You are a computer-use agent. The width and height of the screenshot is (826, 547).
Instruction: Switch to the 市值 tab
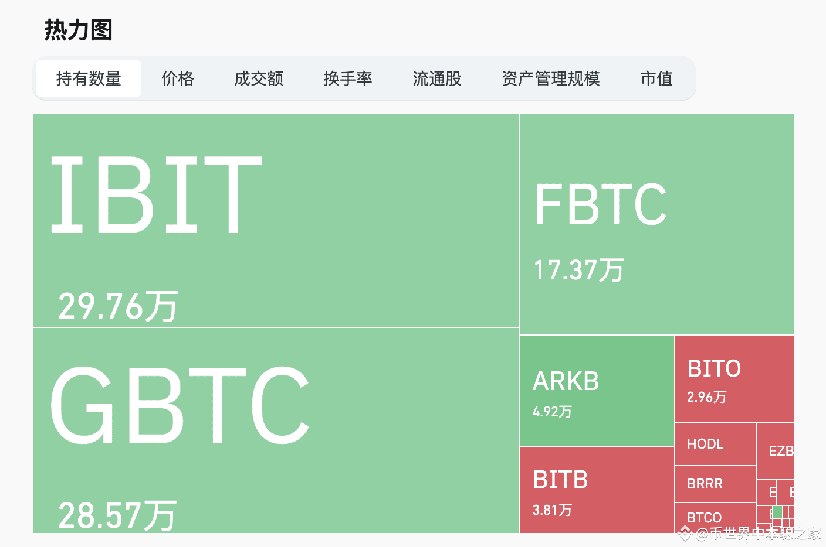656,78
